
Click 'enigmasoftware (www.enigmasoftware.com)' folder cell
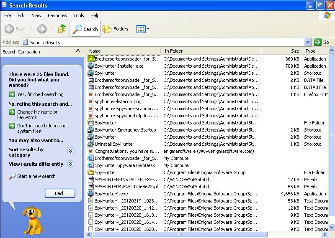[209, 151]
